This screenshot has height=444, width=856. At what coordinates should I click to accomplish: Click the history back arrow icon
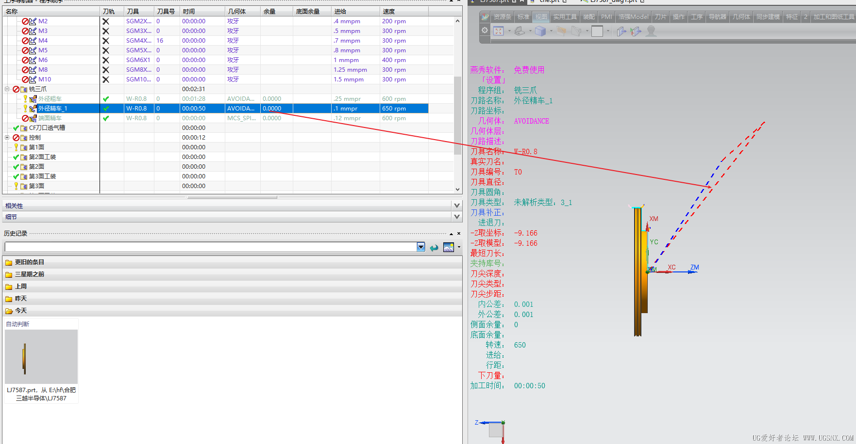(x=434, y=248)
